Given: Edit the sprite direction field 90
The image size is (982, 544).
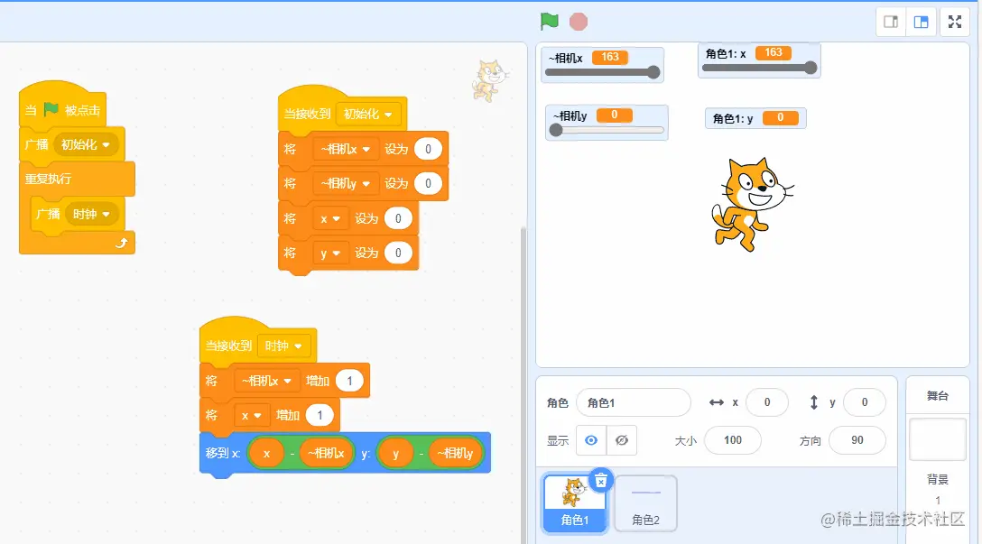Looking at the screenshot, I should coord(857,440).
